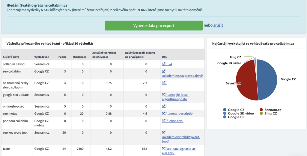Click the 43.2 theoretical traffic value
This screenshot has width=307, height=156.
pos(109,149)
